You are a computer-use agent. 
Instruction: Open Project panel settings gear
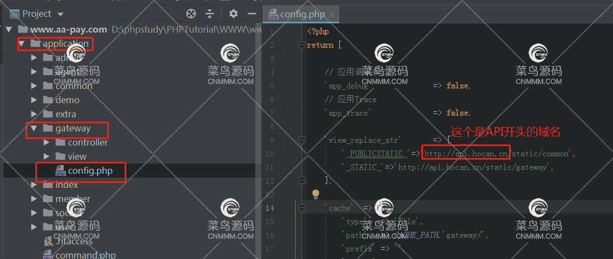234,14
